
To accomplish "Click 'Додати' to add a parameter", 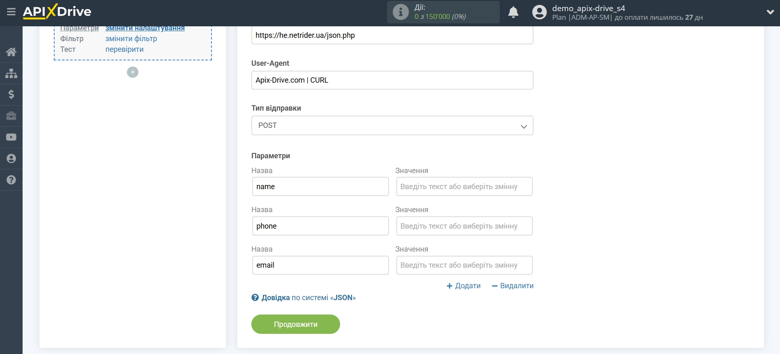I will (463, 286).
